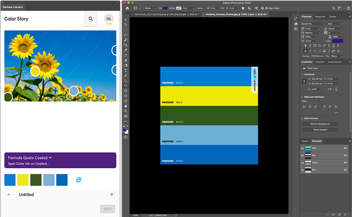352x217 pixels.
Task: Switch to the Layer Comps tab
Action: tap(335, 62)
